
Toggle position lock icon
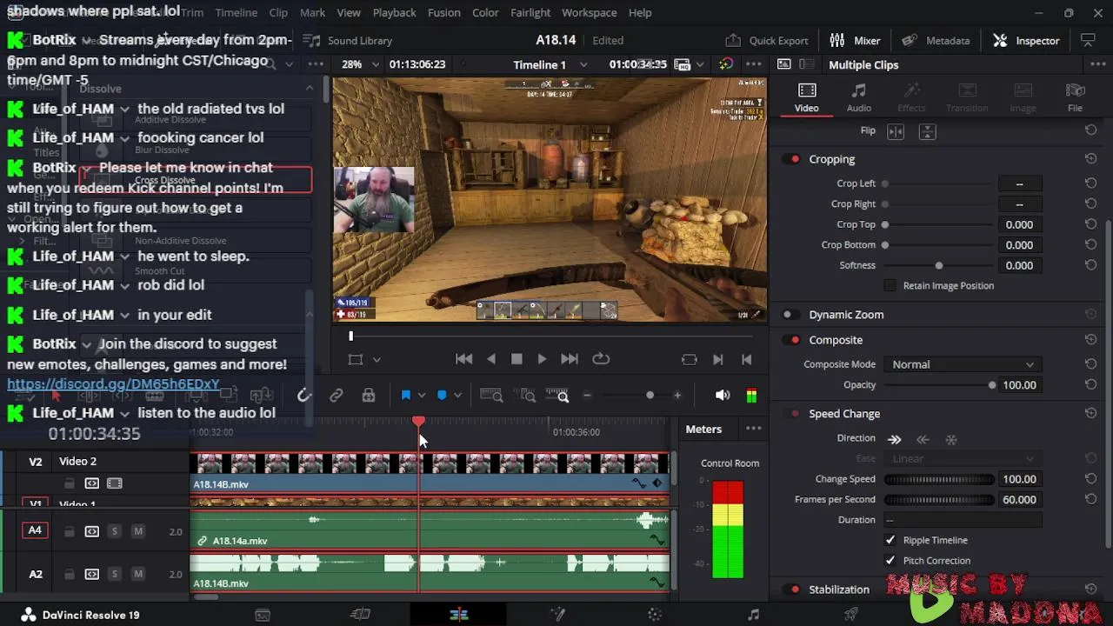pyautogui.click(x=369, y=396)
